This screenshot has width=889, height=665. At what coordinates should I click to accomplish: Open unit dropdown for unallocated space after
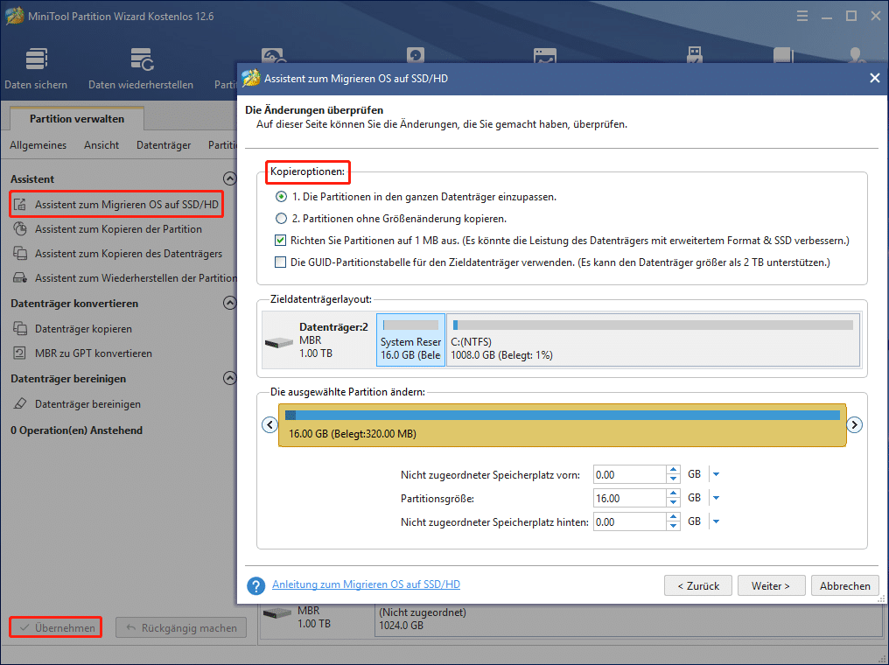click(x=716, y=521)
